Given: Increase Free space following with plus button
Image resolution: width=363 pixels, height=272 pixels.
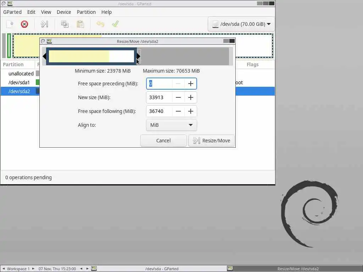Looking at the screenshot, I should tap(190, 111).
